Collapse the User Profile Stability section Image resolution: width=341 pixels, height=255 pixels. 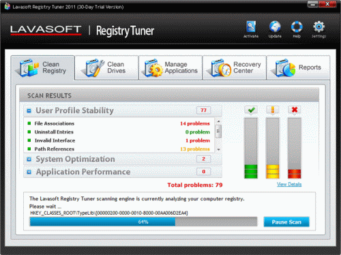pyautogui.click(x=29, y=111)
